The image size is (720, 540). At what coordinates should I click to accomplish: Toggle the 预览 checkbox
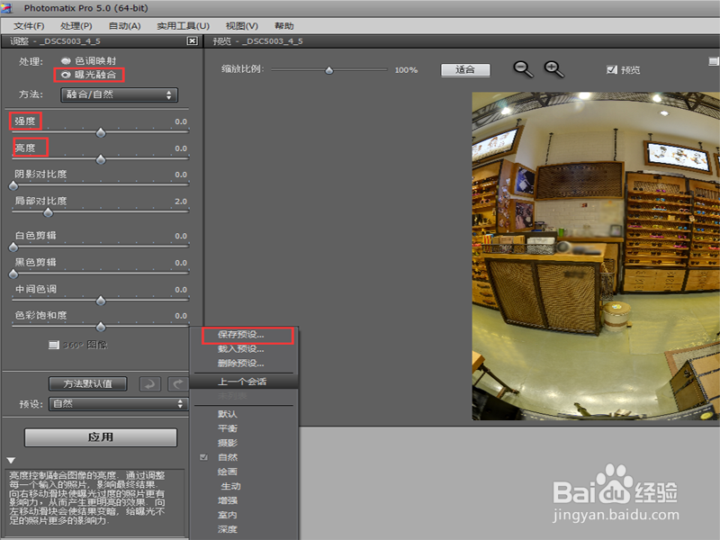[x=612, y=70]
